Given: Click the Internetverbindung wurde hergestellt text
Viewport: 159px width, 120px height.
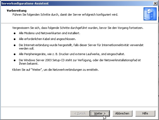Looking at the screenshot, I should pyautogui.click(x=81, y=47).
